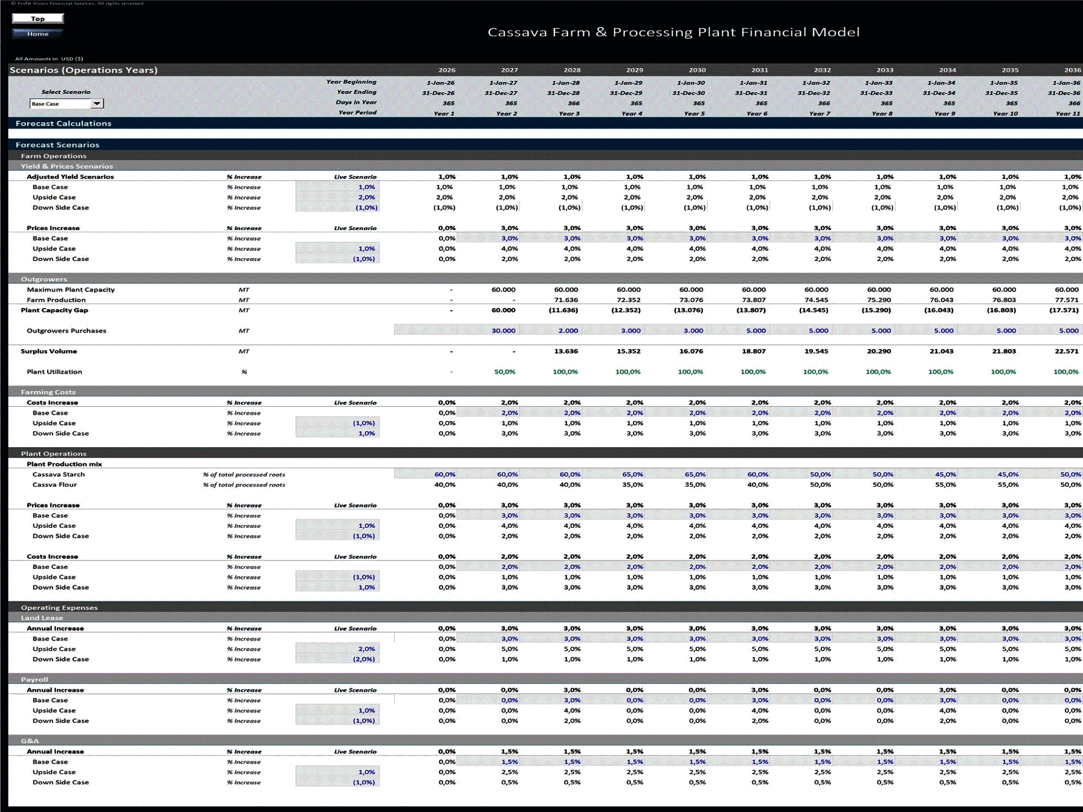Select the Farm Production row label

point(56,300)
